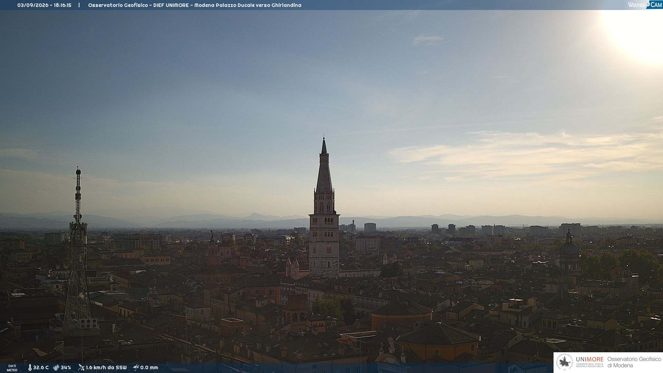Click the Osservatorio Geofisico DIEF UNIMORE title

[x=138, y=5]
